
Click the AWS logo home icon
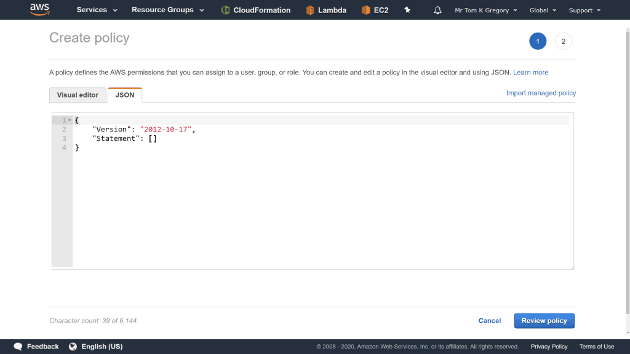[39, 10]
